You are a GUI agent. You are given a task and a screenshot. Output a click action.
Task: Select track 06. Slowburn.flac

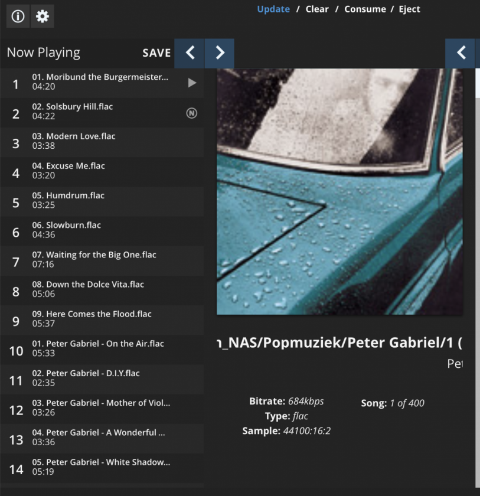coord(102,231)
